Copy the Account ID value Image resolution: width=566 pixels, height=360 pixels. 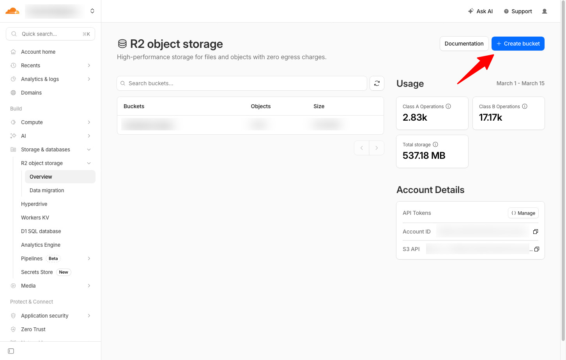(536, 232)
